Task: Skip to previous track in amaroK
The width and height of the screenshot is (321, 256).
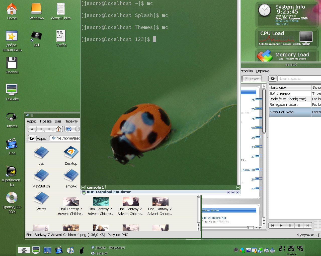Action: coord(273,225)
